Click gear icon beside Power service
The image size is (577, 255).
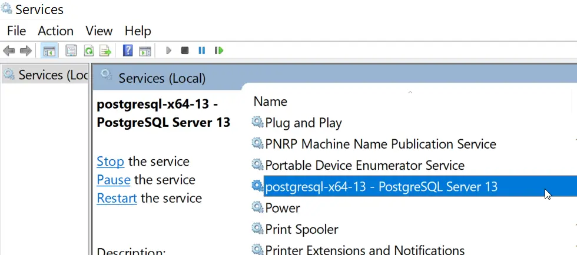[x=258, y=207]
